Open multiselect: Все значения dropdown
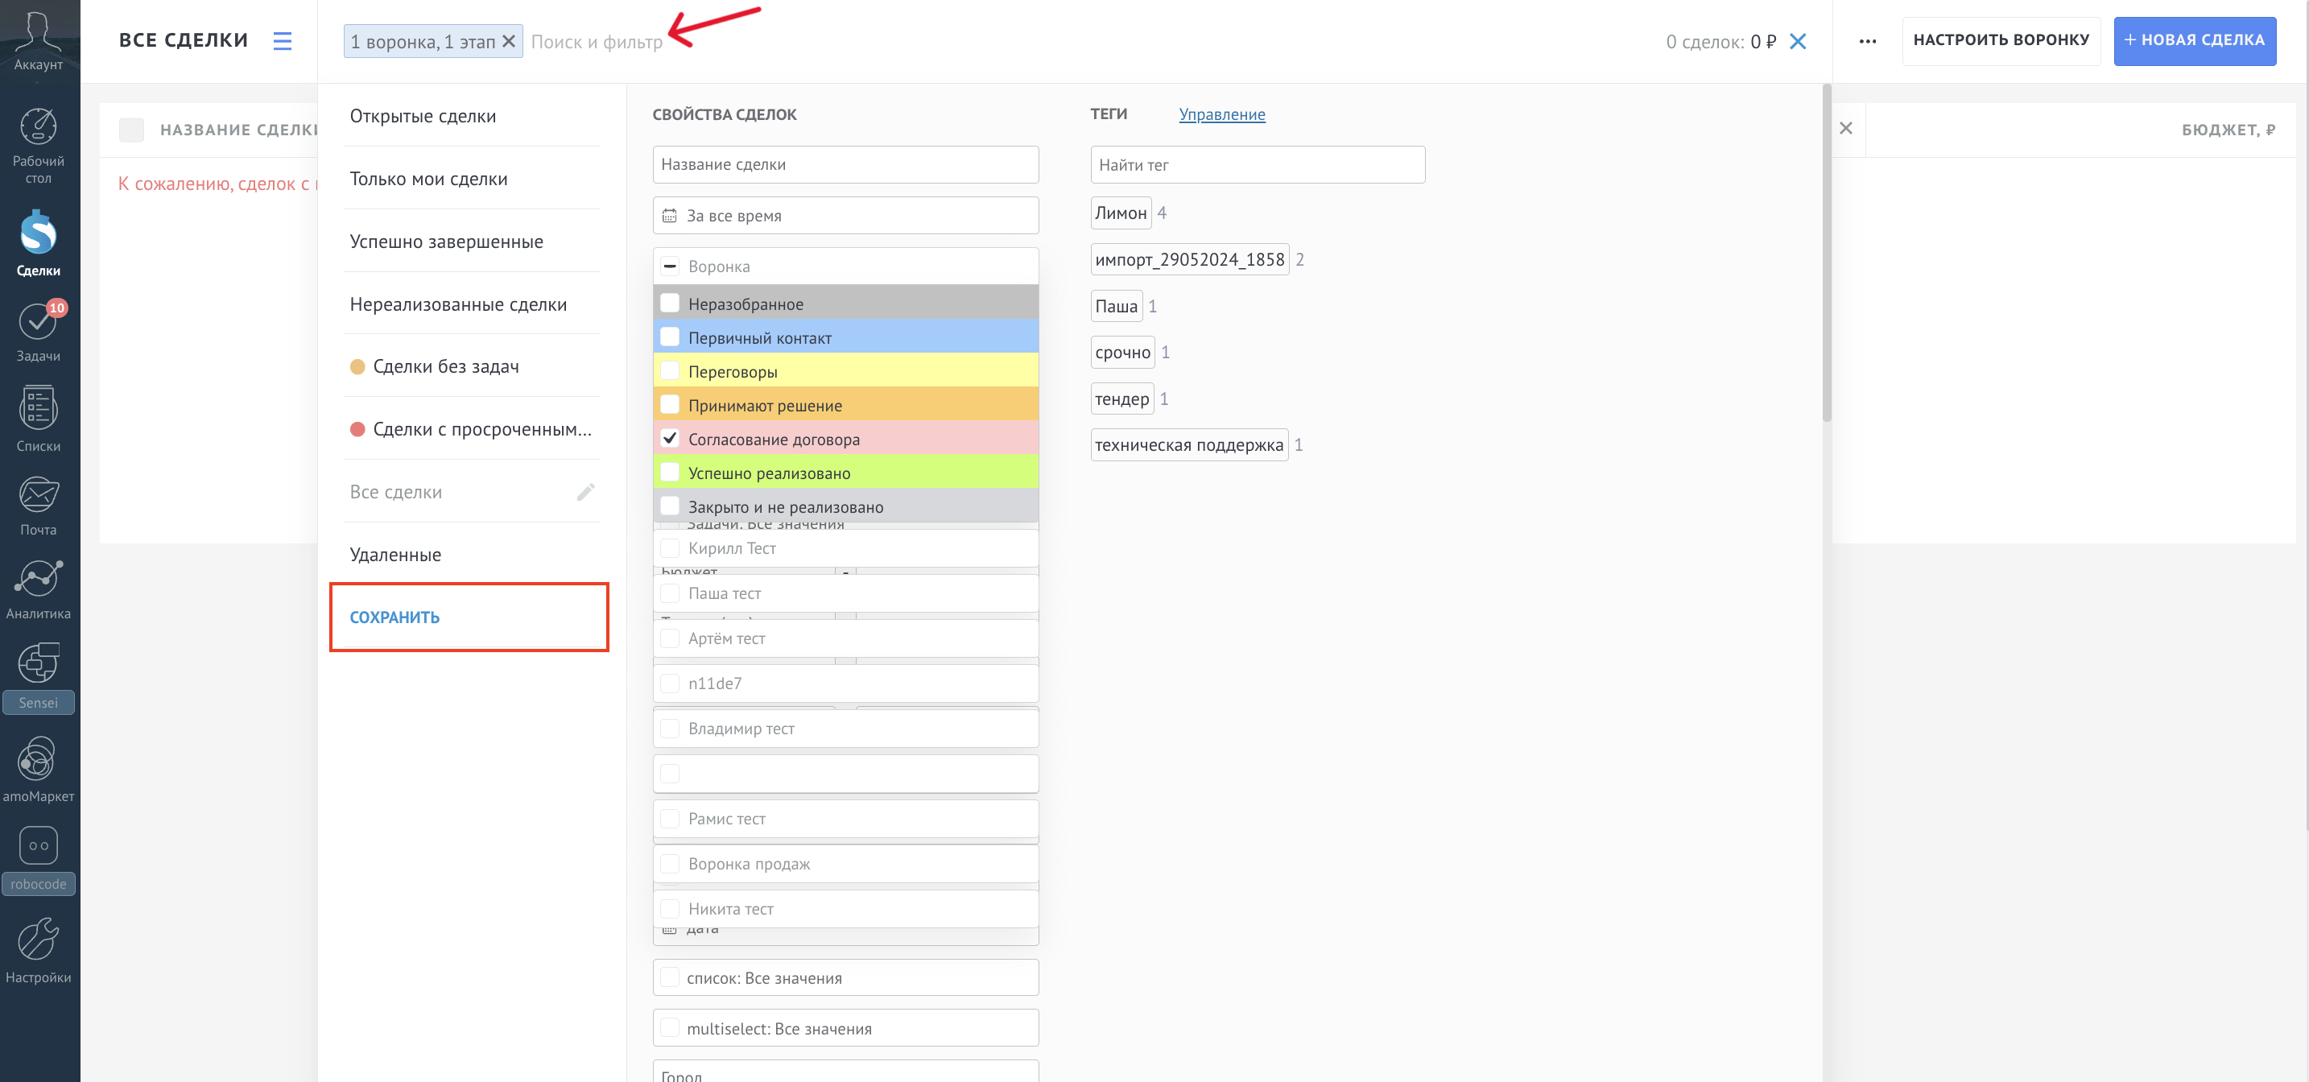Image resolution: width=2309 pixels, height=1082 pixels. pyautogui.click(x=845, y=1028)
